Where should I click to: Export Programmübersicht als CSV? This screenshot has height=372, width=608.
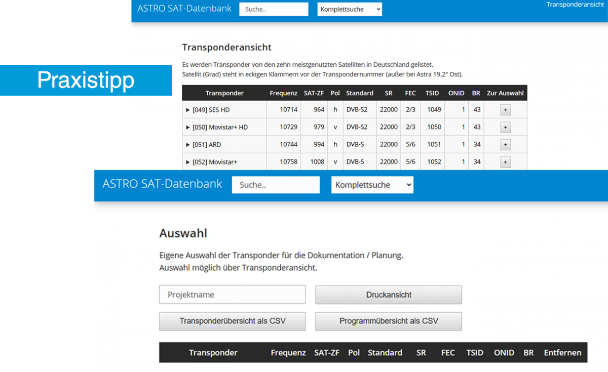pyautogui.click(x=389, y=321)
